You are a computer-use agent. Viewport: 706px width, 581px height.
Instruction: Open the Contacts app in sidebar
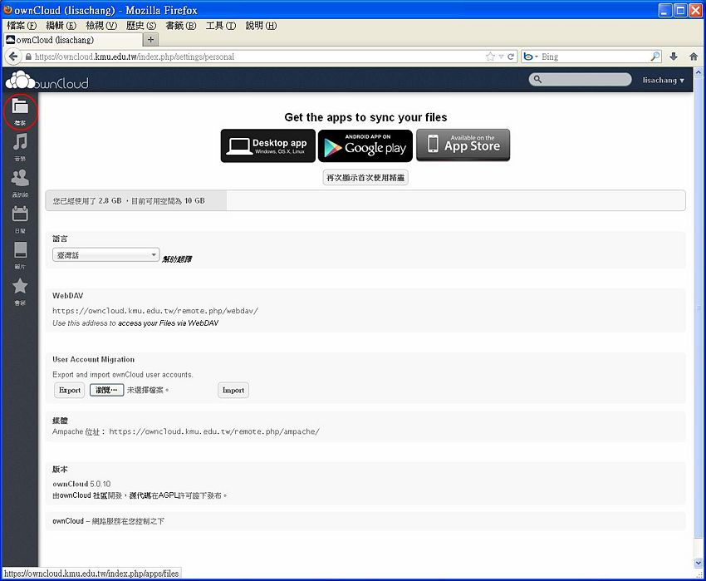coord(20,183)
